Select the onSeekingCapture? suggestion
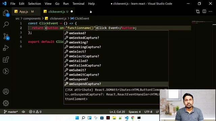Image resolution: width=216 pixels, height=121 pixels. [116, 47]
